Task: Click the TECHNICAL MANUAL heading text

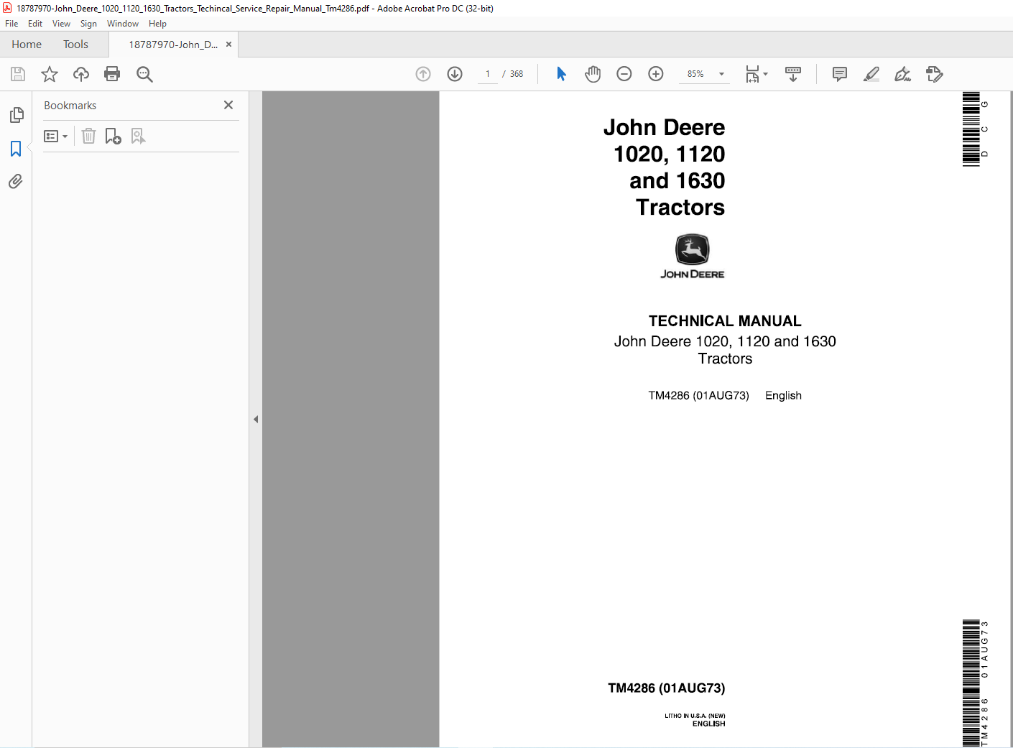Action: click(x=725, y=321)
